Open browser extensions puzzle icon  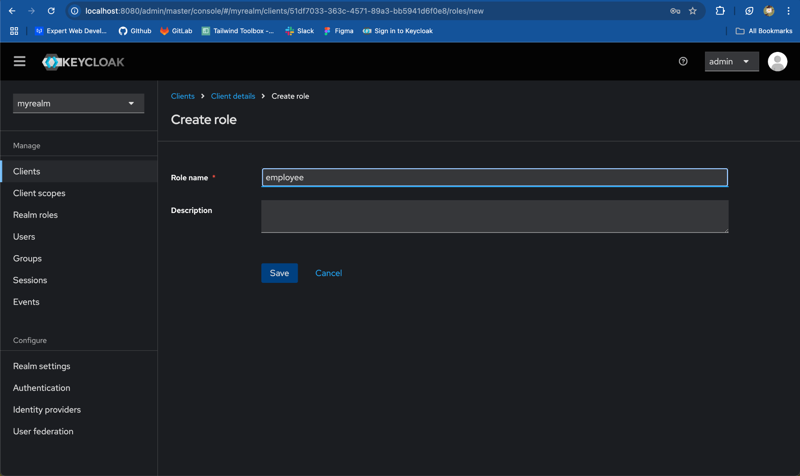tap(720, 11)
